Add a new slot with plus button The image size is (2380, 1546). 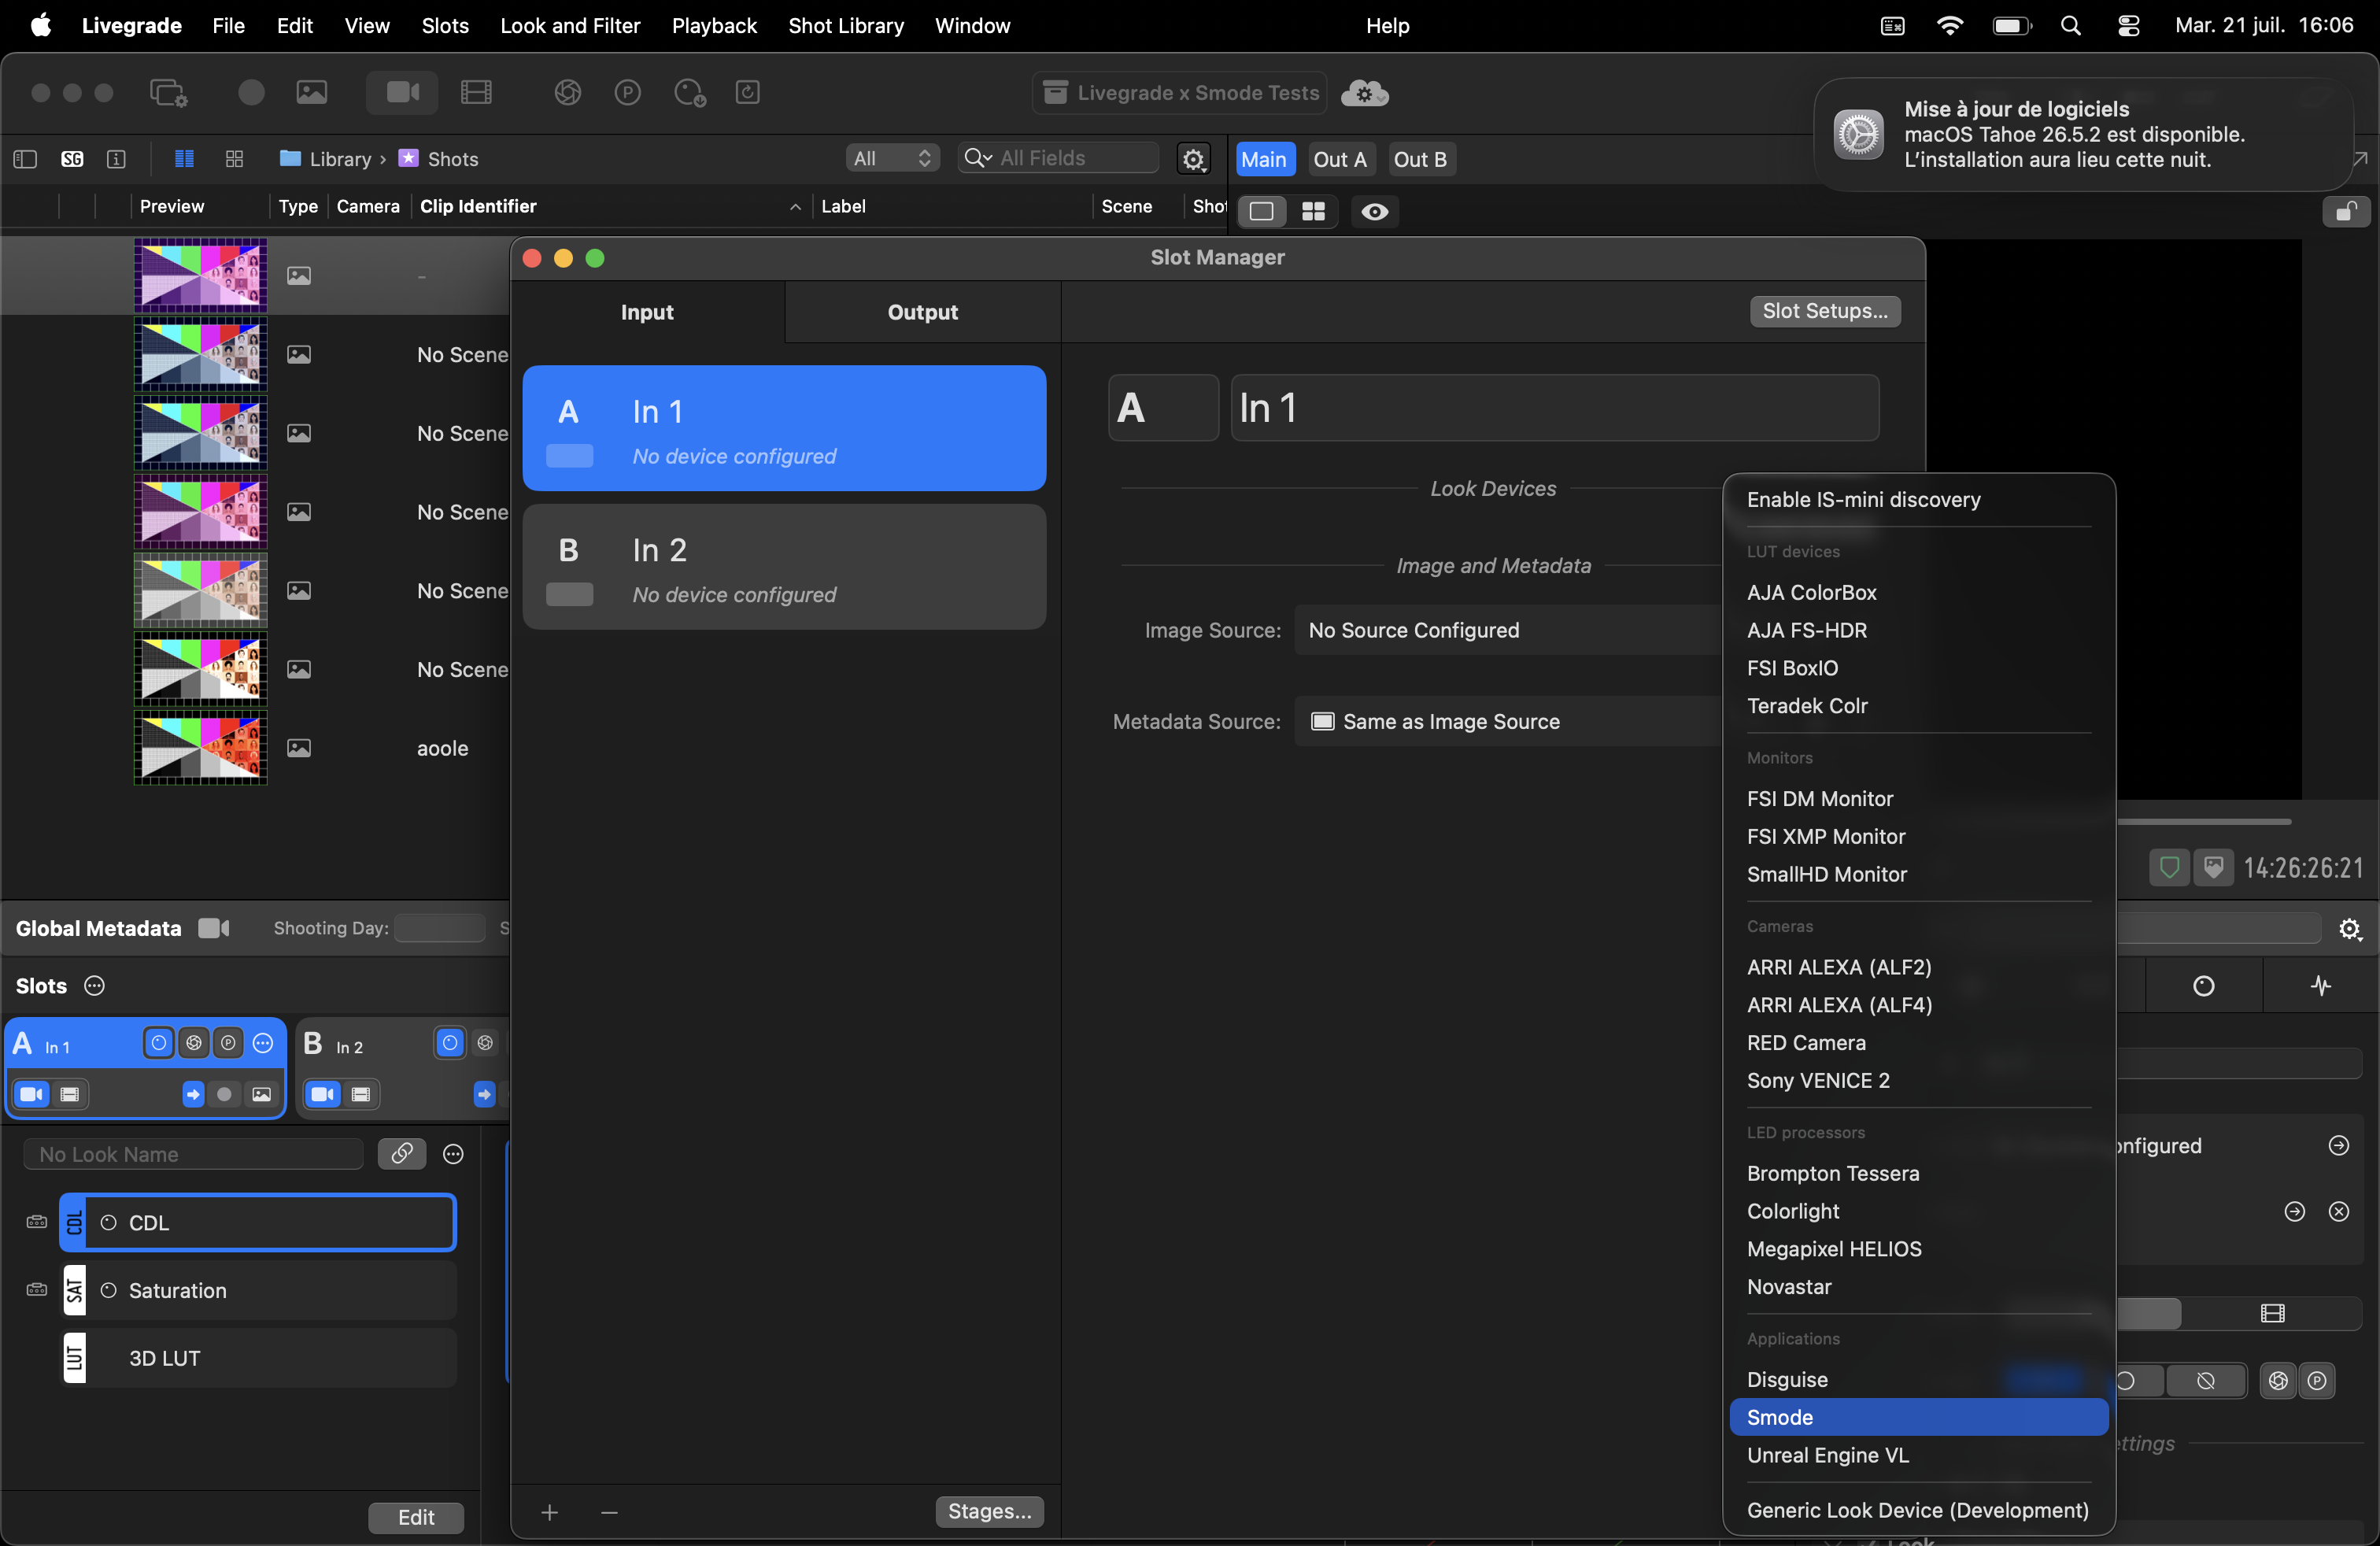[x=550, y=1512]
